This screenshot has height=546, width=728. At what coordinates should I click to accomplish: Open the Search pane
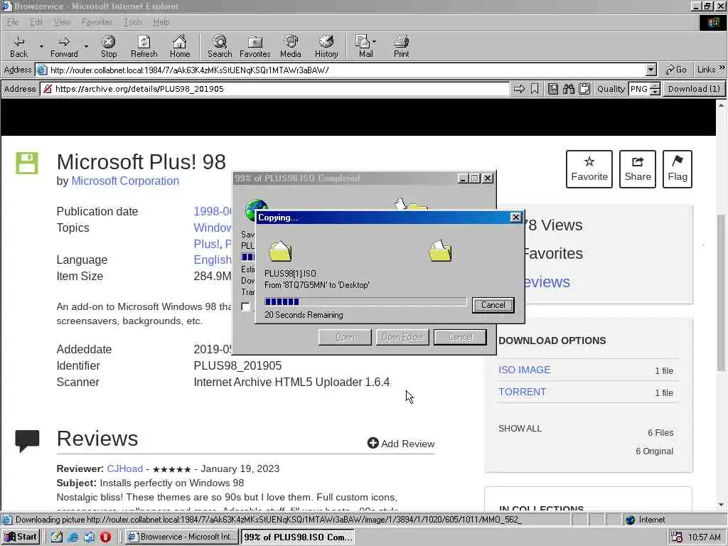220,46
